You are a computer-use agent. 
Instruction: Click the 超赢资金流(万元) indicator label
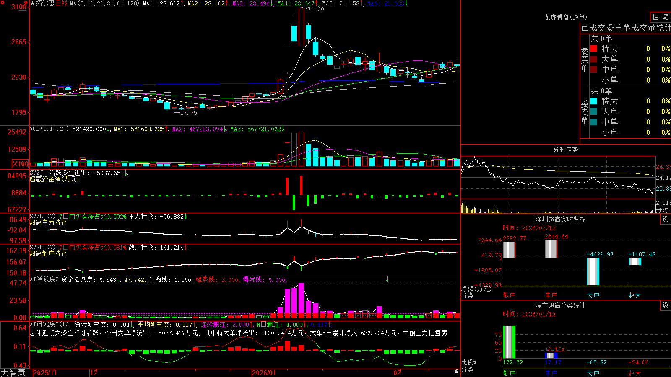coord(54,179)
